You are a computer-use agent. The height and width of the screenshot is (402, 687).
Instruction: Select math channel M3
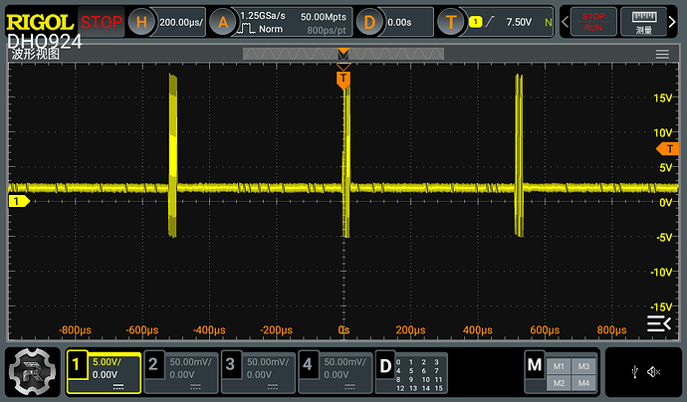tap(583, 366)
